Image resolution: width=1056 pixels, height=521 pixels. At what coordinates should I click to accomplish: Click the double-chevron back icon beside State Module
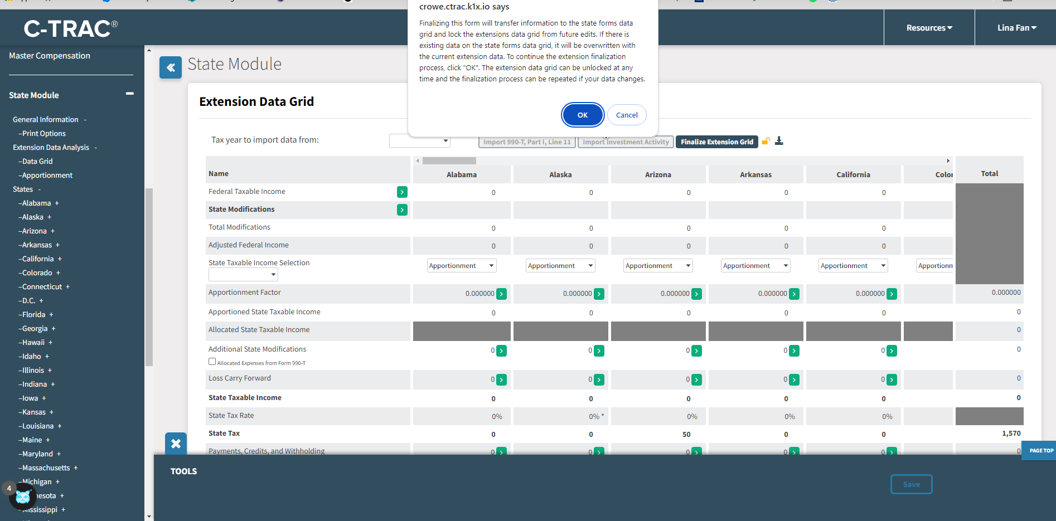coord(171,67)
